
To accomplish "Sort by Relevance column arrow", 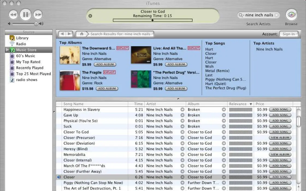I will tap(251, 104).
